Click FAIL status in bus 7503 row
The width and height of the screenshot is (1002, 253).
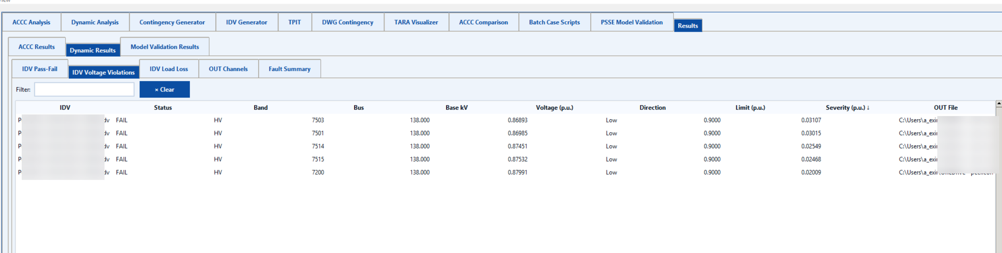[x=121, y=120]
